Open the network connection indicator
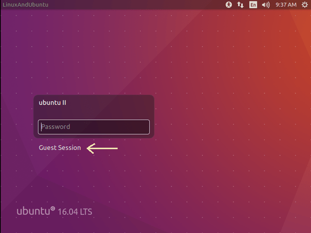This screenshot has width=311, height=233. coord(240,4)
